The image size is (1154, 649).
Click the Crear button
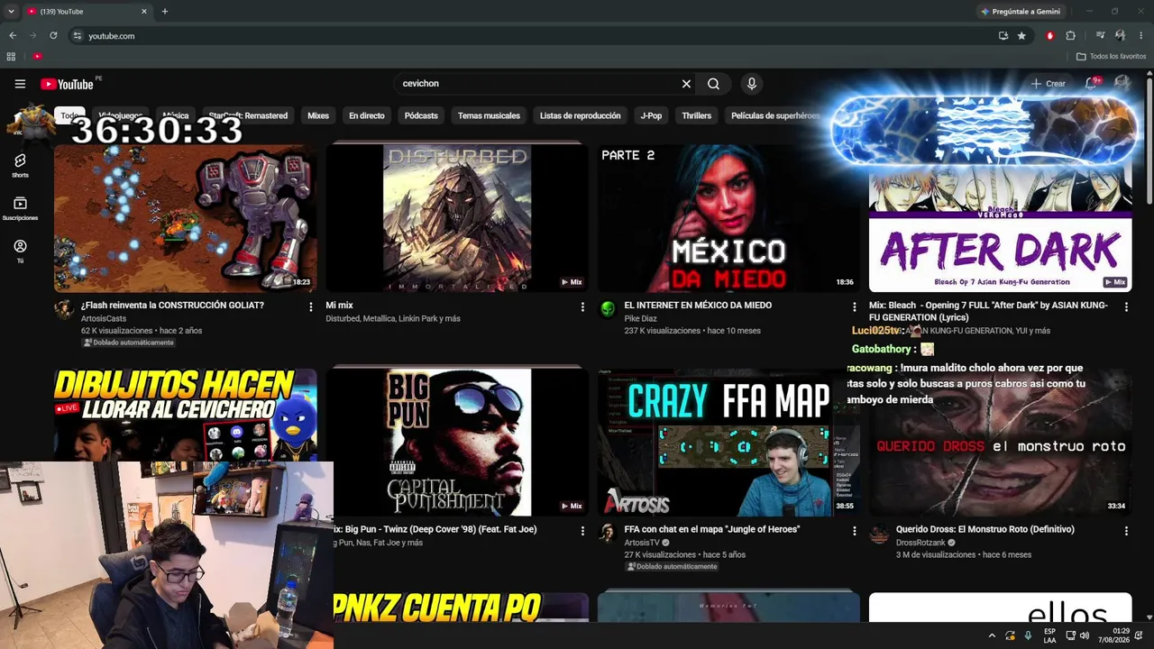(1049, 84)
